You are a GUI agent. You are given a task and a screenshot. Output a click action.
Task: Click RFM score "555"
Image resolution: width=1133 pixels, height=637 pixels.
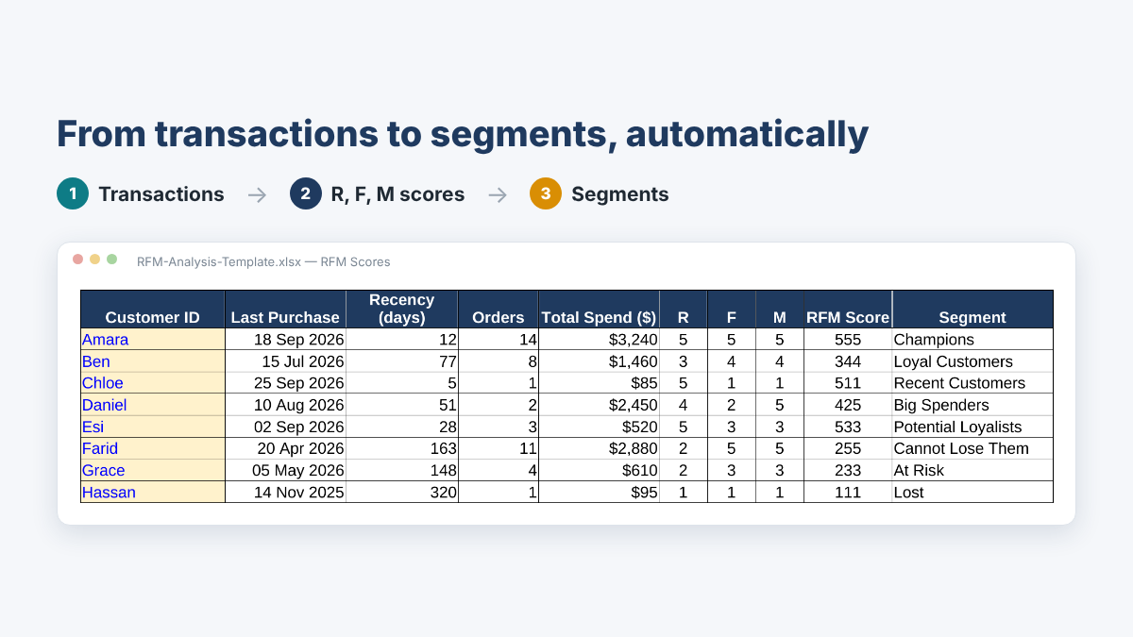click(848, 340)
